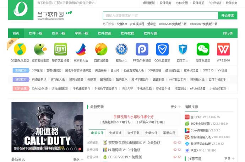This screenshot has width=245, height=162.
Task: Open the 有道云笔记 link
Action: coord(39,80)
